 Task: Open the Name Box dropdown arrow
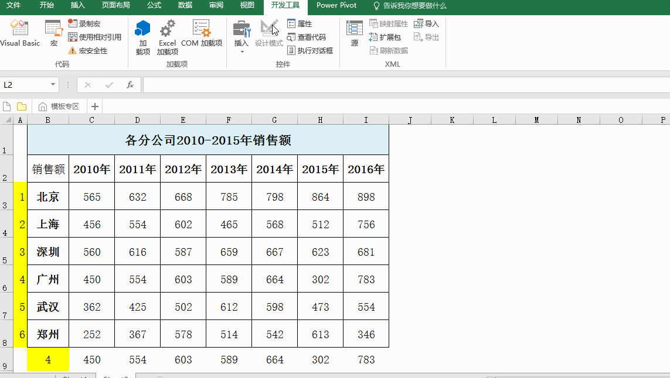tap(53, 85)
